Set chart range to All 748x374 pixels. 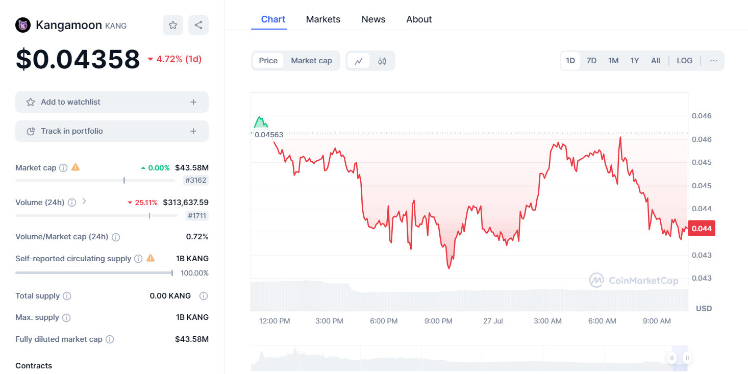coord(656,61)
